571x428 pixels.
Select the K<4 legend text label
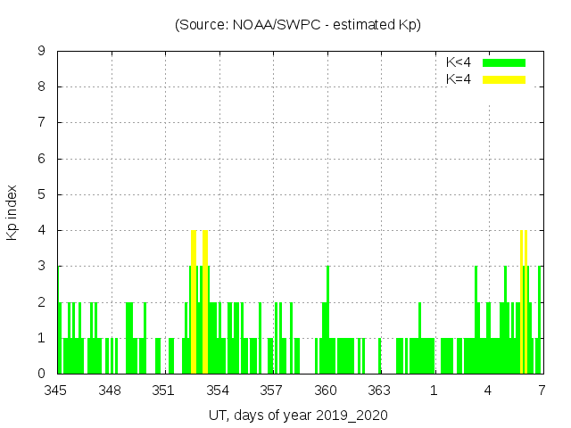click(x=459, y=62)
